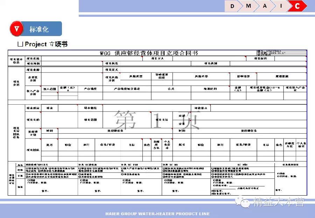The width and height of the screenshot is (315, 218).
Task: Click the 项目目的 label cell
Action: [x=33, y=120]
